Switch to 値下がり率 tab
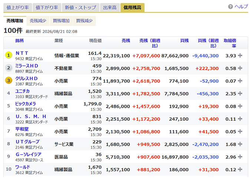The width and height of the screenshot is (252, 179). (47, 7)
